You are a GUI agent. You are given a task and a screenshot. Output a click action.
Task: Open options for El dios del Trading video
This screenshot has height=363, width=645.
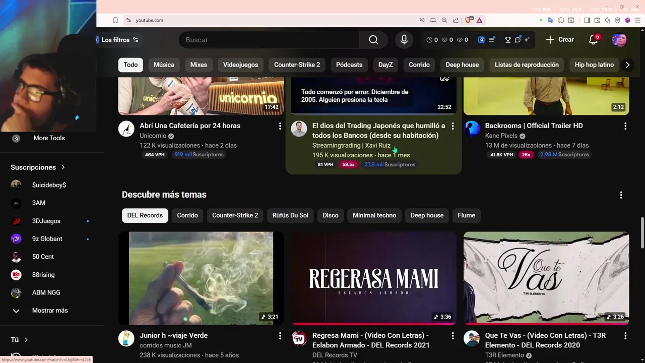tap(453, 126)
